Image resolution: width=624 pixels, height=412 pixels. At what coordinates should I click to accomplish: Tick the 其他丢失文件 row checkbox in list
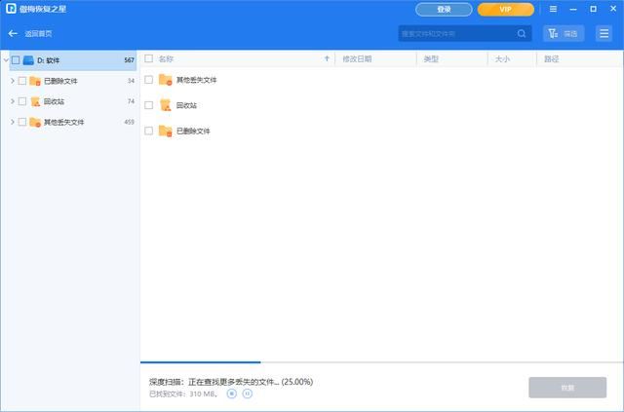coord(149,80)
